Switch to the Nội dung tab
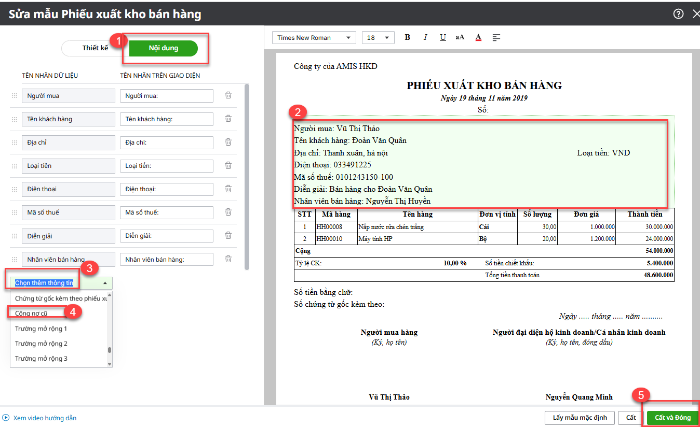Image resolution: width=700 pixels, height=427 pixels. click(x=163, y=48)
